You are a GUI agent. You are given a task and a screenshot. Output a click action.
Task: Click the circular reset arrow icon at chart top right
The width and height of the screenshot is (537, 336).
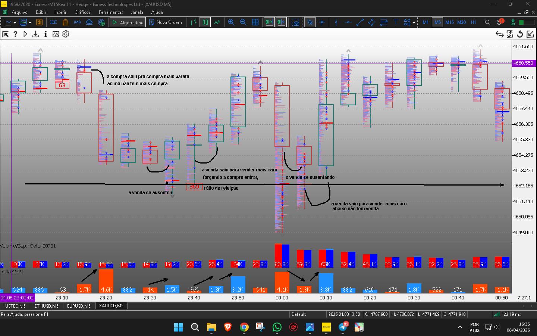coord(520,34)
